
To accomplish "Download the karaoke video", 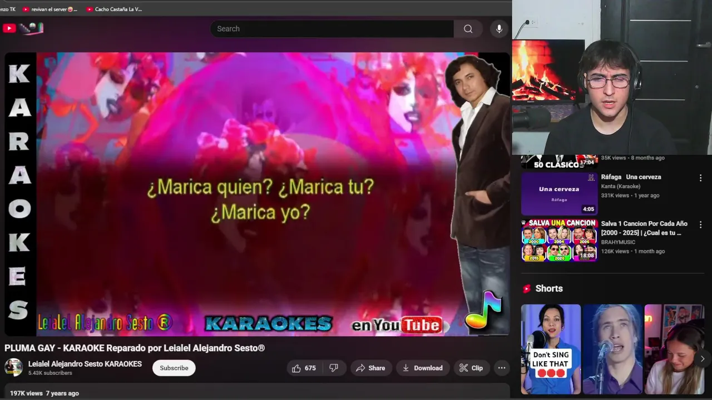I will pyautogui.click(x=423, y=368).
